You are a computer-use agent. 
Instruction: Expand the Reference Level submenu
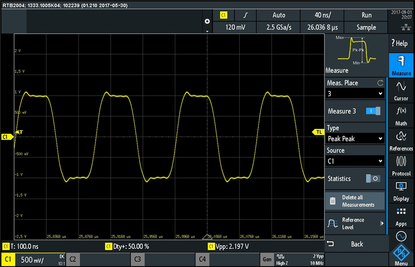(x=355, y=223)
